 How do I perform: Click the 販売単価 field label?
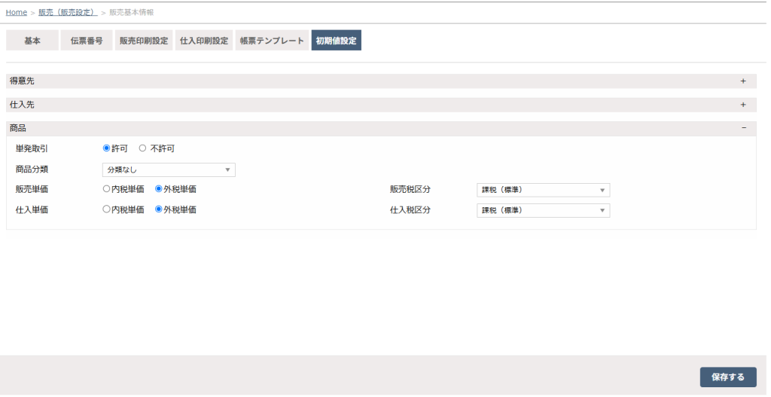point(32,189)
